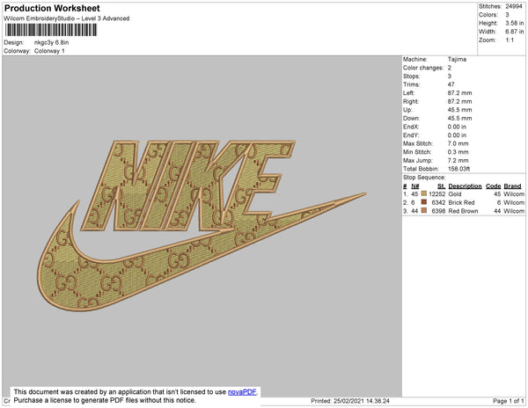The height and width of the screenshot is (408, 528).
Task: Click the stitch count '12252' in row 1
Action: click(x=436, y=194)
